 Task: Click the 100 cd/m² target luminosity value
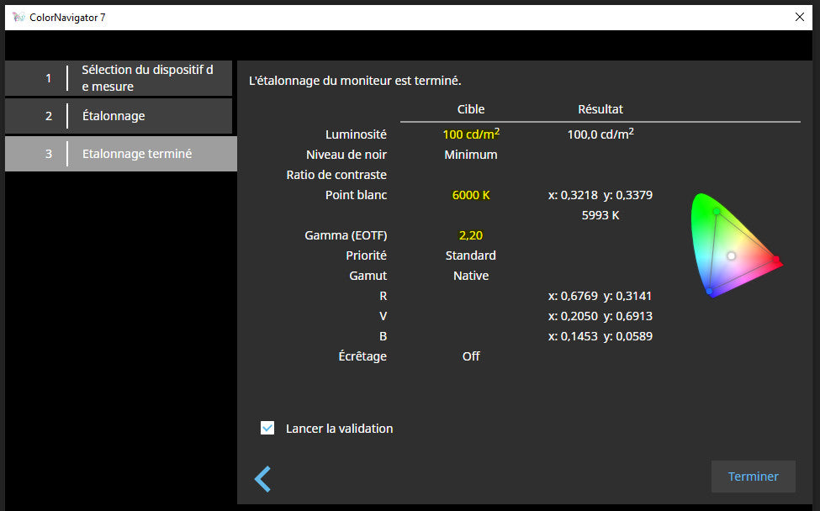pos(471,134)
